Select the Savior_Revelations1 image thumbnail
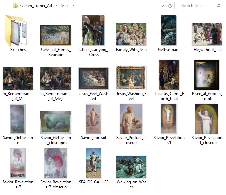This screenshot has height=195, width=226. pyautogui.click(x=169, y=119)
